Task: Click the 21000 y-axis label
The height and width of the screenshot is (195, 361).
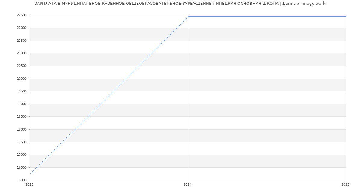Action: coord(22,53)
